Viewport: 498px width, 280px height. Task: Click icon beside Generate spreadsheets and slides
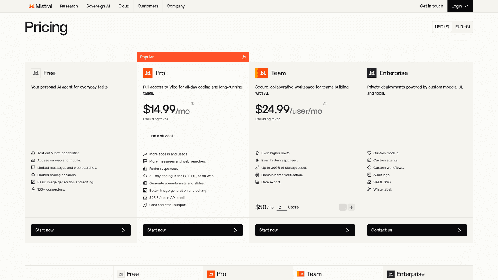145,183
